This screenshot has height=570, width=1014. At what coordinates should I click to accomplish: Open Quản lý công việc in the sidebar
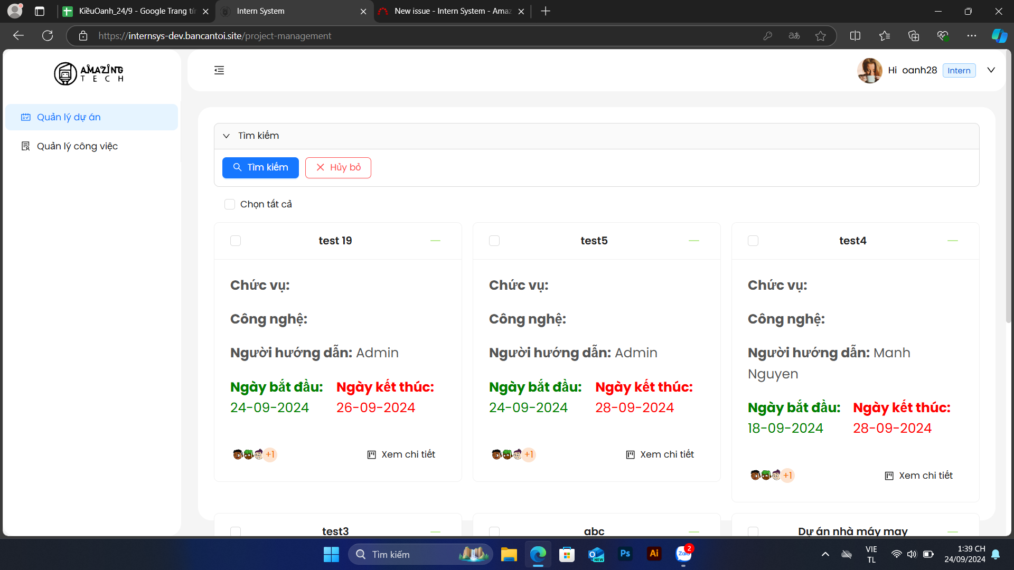point(77,146)
